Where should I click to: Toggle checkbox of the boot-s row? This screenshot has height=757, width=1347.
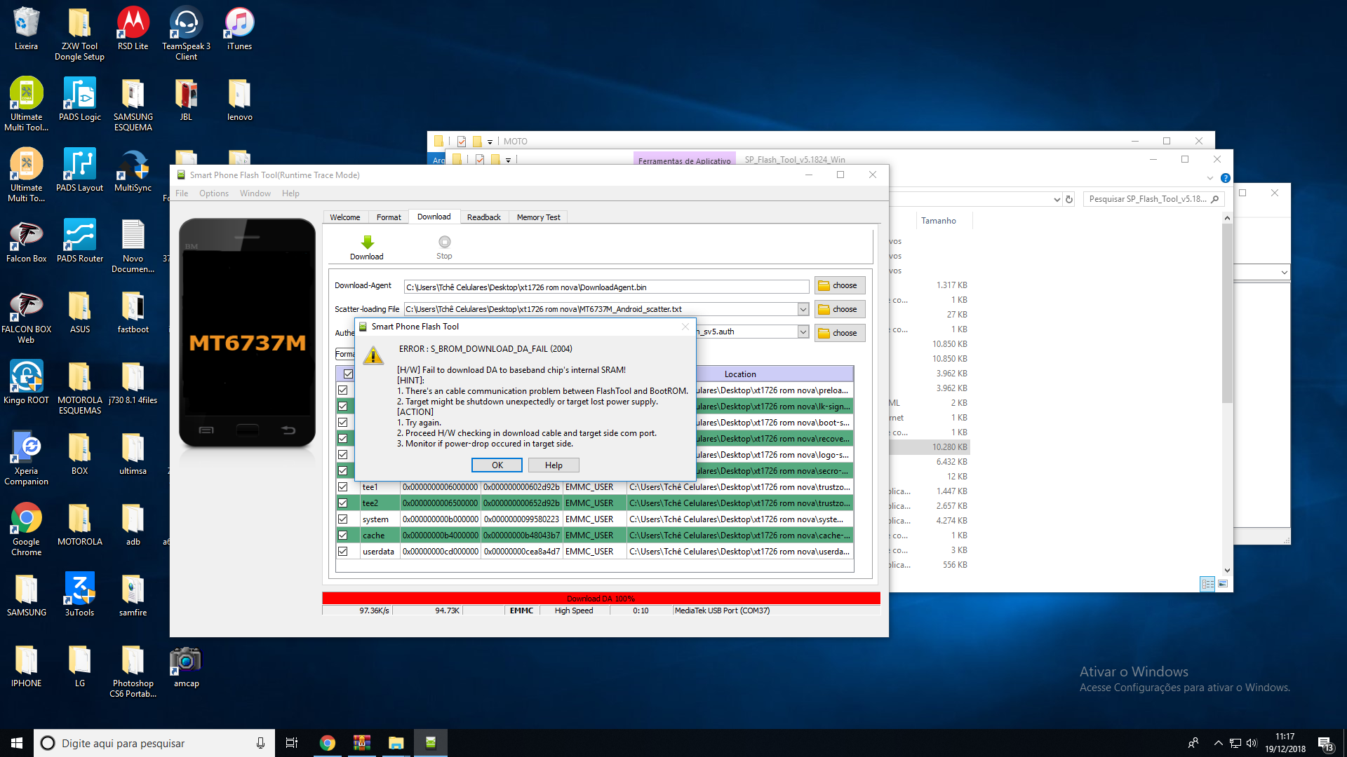(x=343, y=423)
